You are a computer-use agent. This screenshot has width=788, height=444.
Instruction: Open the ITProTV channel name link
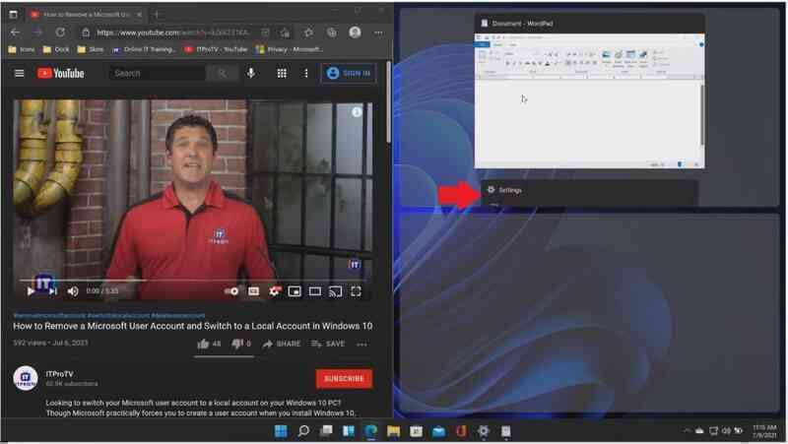click(x=59, y=374)
